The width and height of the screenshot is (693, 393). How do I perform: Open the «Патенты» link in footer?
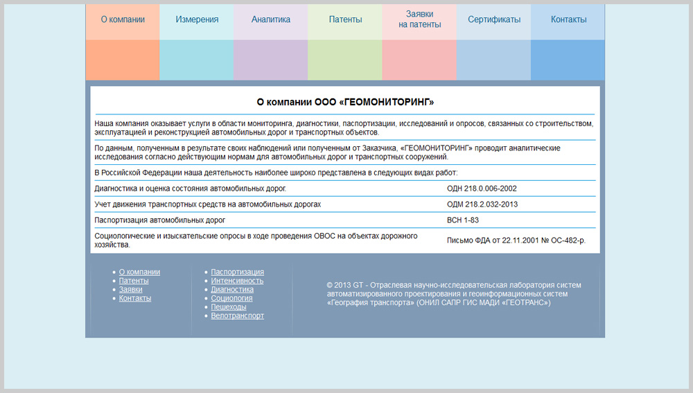(x=134, y=281)
